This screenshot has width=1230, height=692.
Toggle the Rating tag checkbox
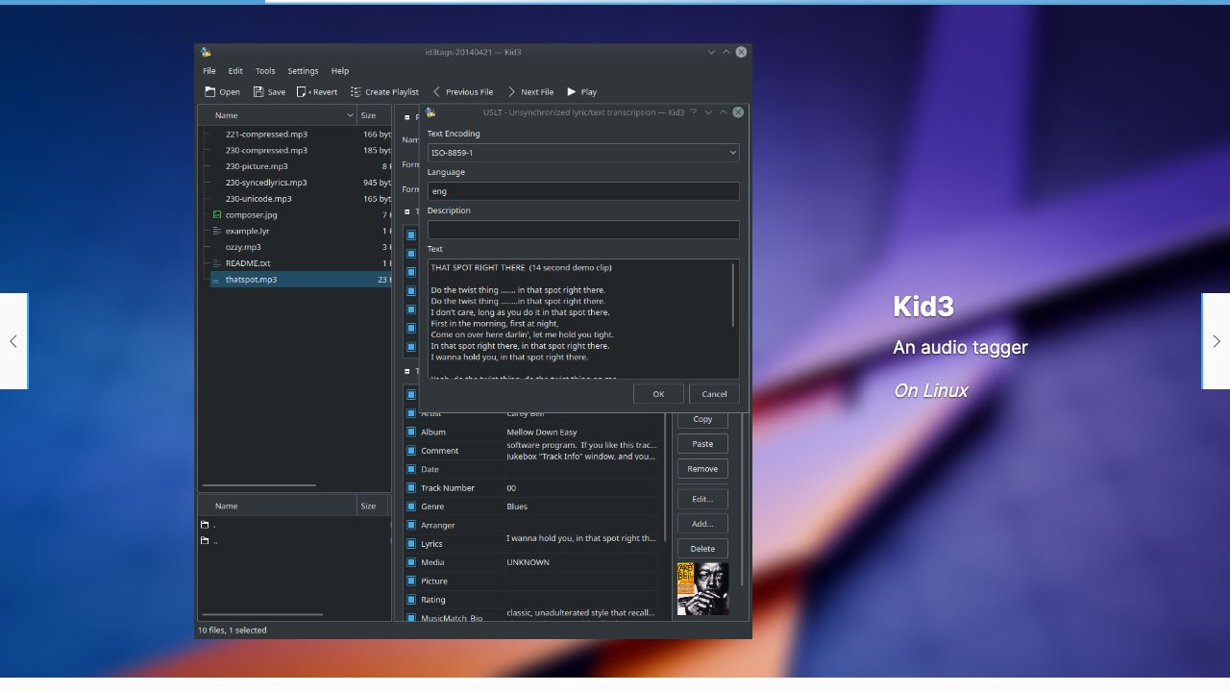pyautogui.click(x=411, y=600)
